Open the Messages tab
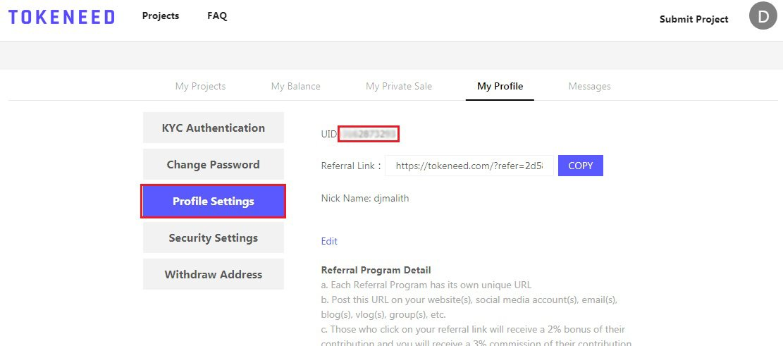 589,87
